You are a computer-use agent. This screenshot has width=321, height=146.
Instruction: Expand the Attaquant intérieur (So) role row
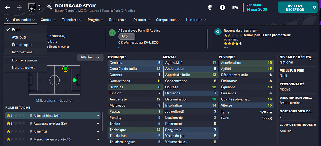pos(98,124)
